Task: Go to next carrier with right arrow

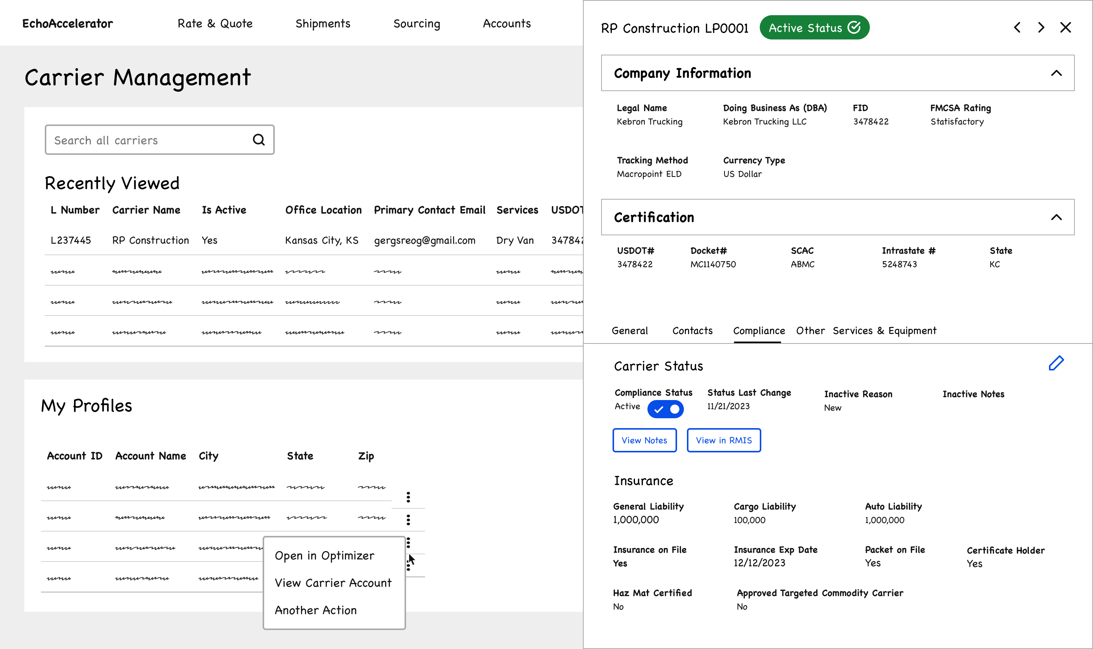Action: pos(1041,28)
